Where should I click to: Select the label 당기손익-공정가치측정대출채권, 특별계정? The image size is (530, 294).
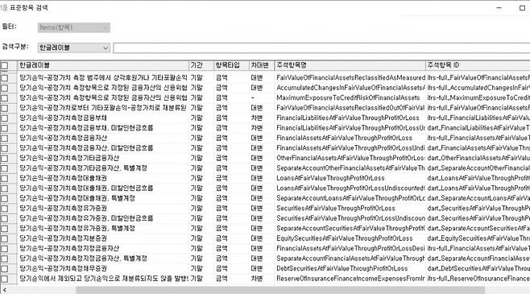[77, 198]
